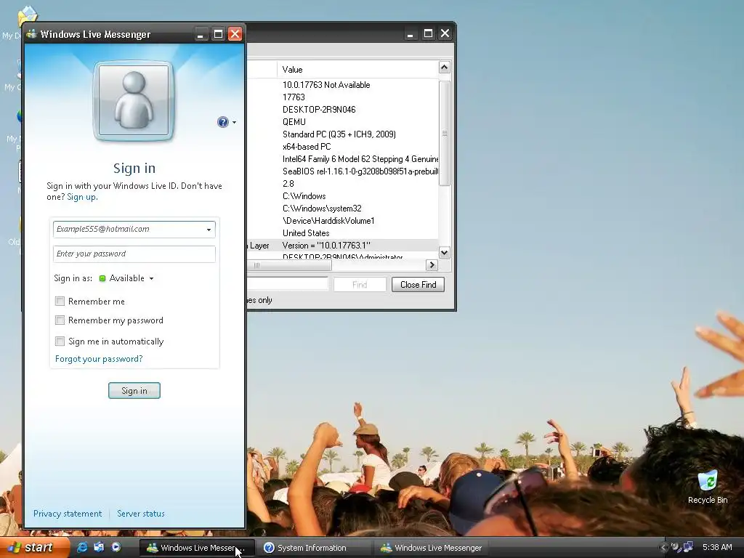Viewport: 744px width, 558px height.
Task: Click the vertical scrollbar thumb in System Information
Action: (x=444, y=133)
